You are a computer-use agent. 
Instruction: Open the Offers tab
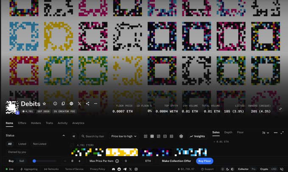pos(22,123)
